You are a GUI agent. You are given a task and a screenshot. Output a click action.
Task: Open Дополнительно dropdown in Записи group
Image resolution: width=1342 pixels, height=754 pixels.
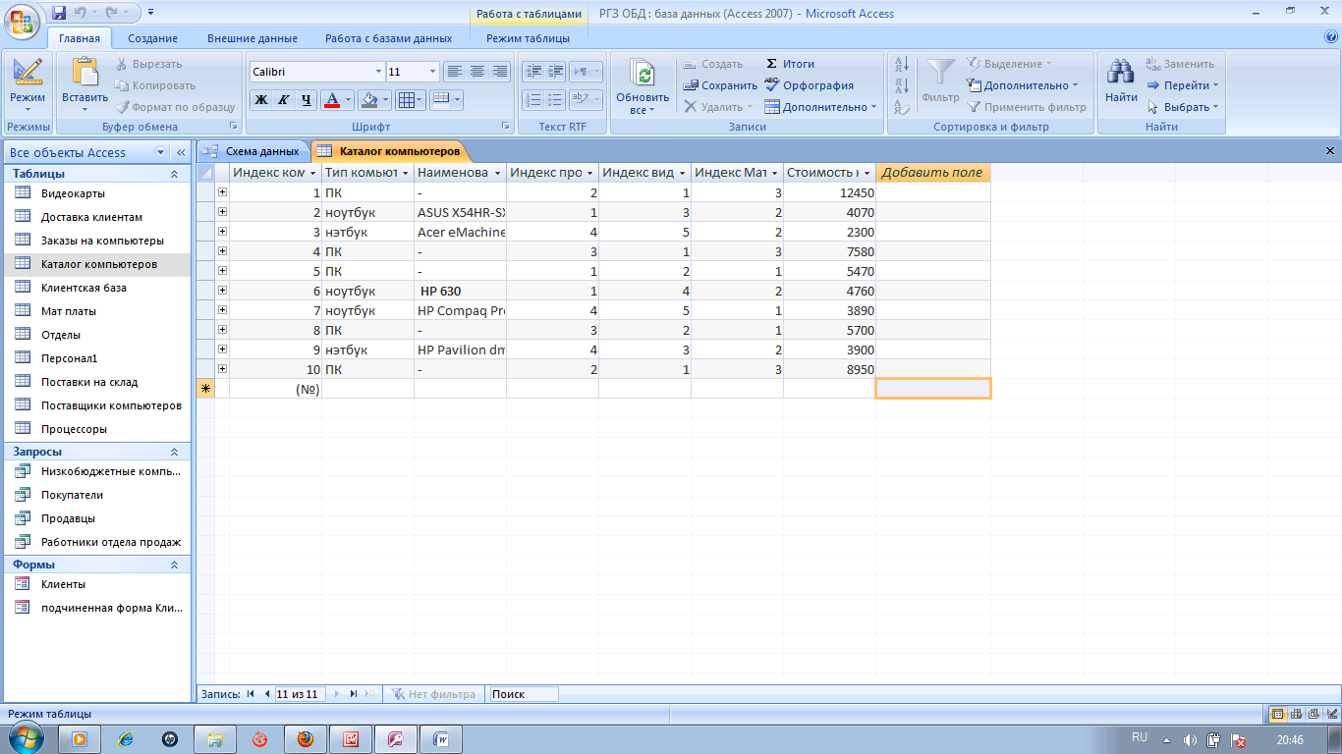pyautogui.click(x=820, y=107)
